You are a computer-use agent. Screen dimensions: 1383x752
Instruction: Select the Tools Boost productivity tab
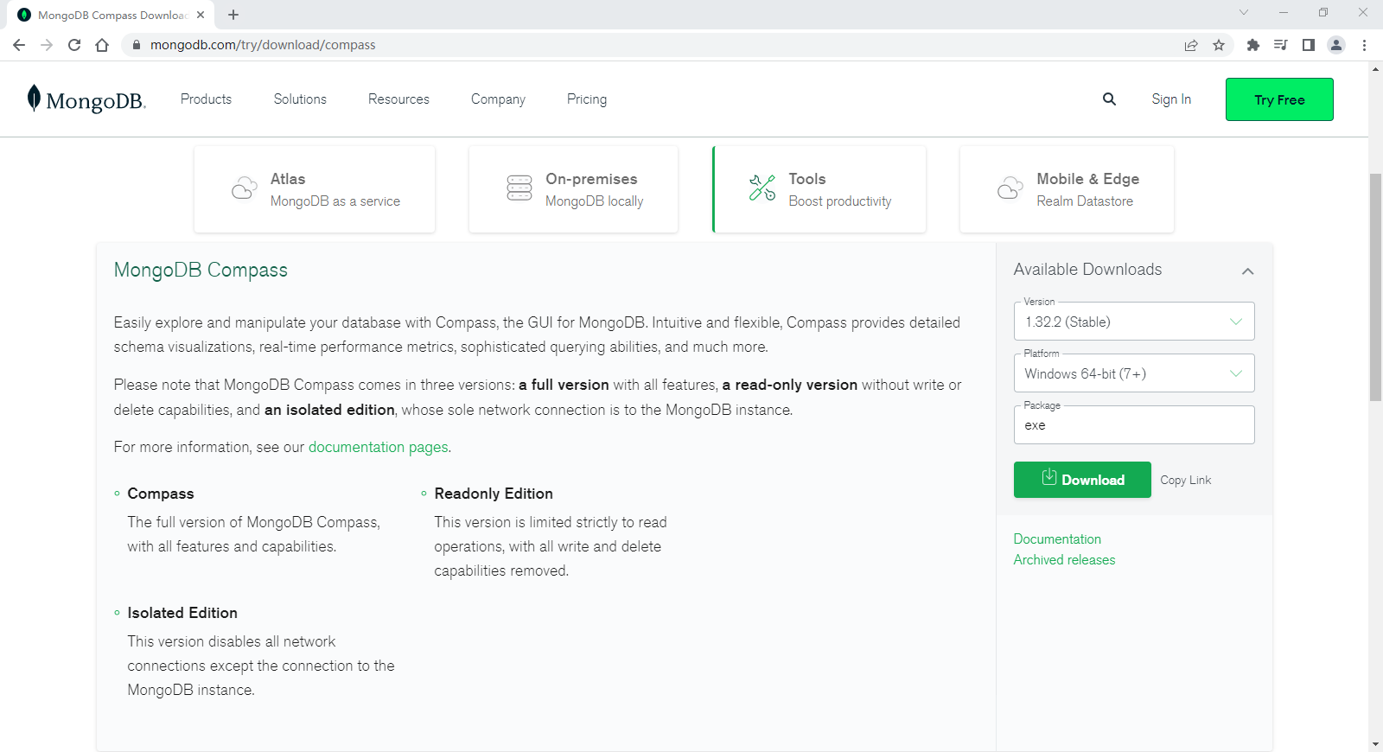[x=819, y=189]
